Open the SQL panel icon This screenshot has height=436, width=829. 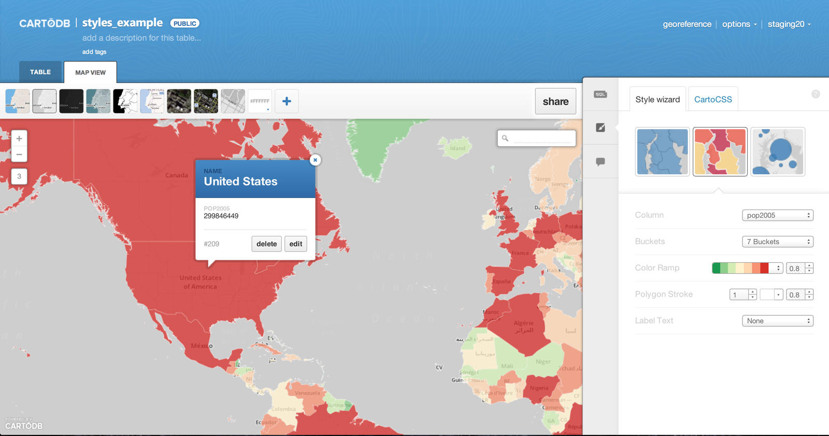[x=601, y=94]
